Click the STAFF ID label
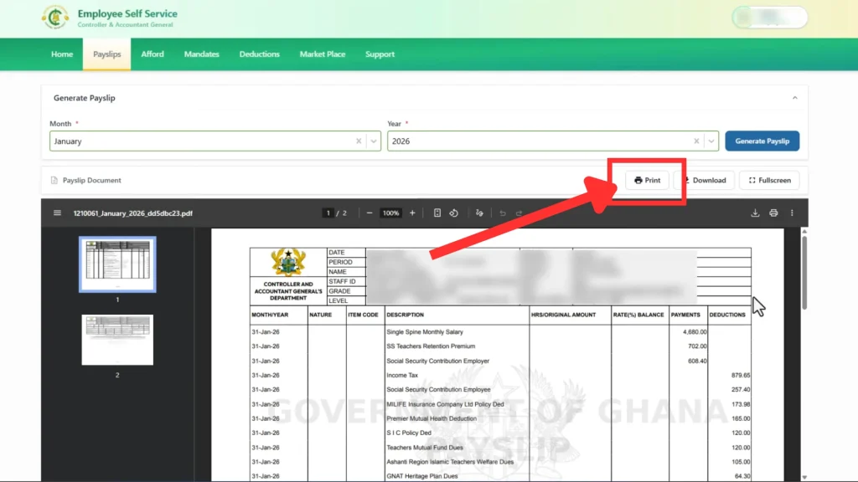 [342, 281]
